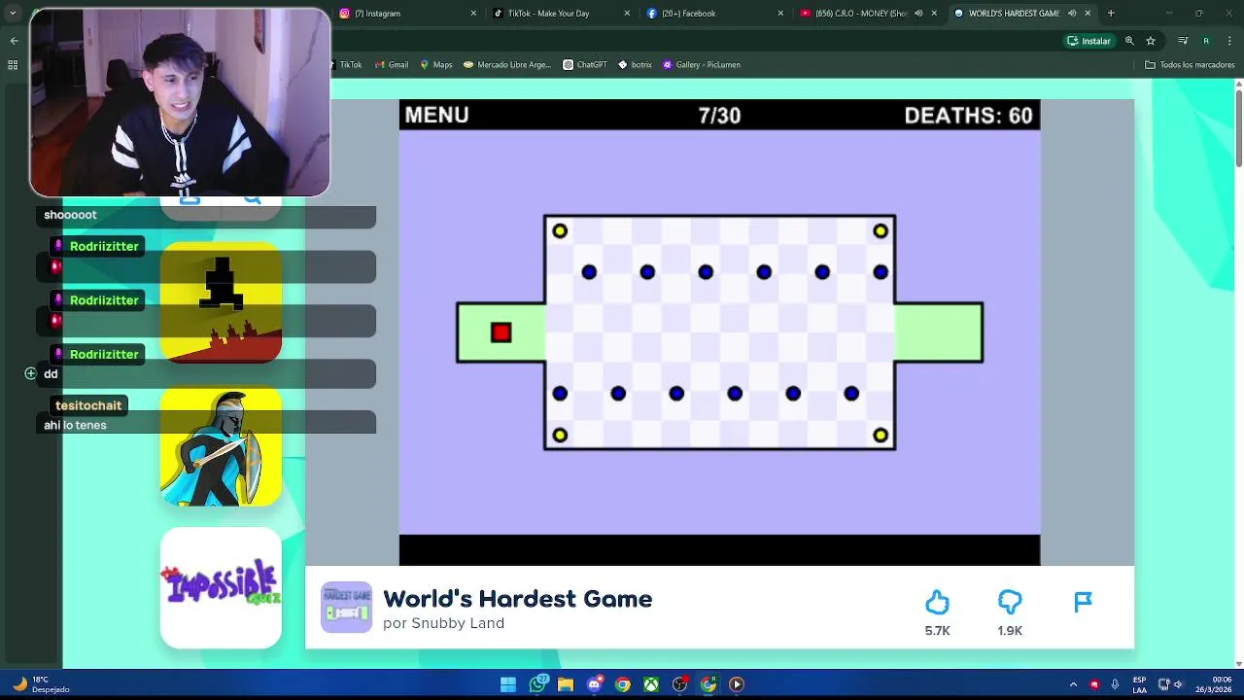Open the Xbox app from taskbar
Screen dimensions: 1244x700
(651, 684)
